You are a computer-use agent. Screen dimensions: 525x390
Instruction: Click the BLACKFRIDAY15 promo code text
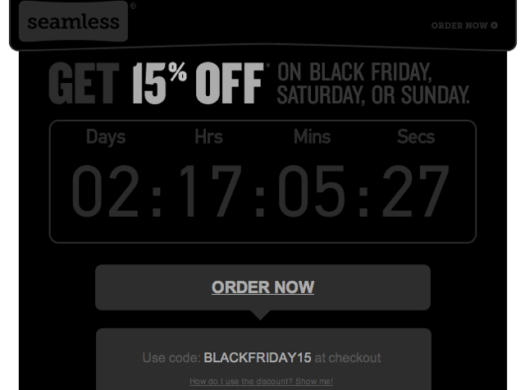coord(258,357)
